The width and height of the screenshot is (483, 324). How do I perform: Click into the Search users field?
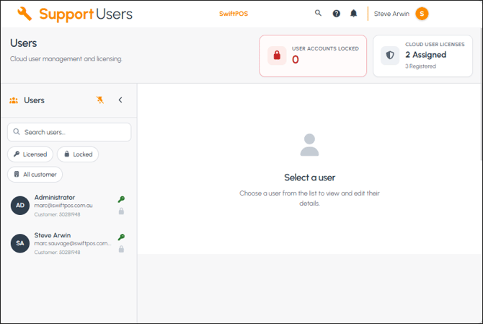click(69, 132)
